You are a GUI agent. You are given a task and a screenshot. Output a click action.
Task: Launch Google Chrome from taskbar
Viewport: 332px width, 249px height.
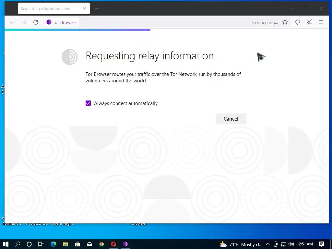click(101, 244)
